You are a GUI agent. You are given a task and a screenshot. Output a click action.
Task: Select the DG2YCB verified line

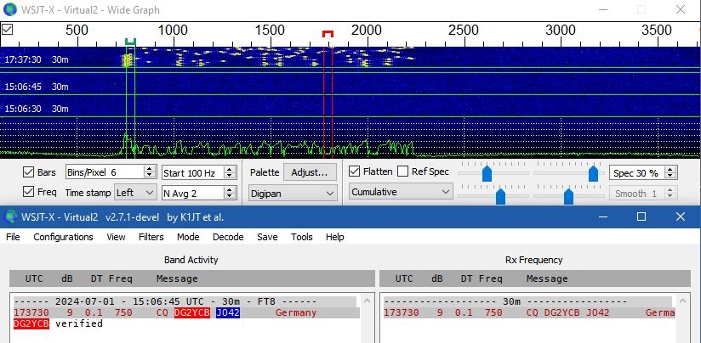pyautogui.click(x=58, y=323)
